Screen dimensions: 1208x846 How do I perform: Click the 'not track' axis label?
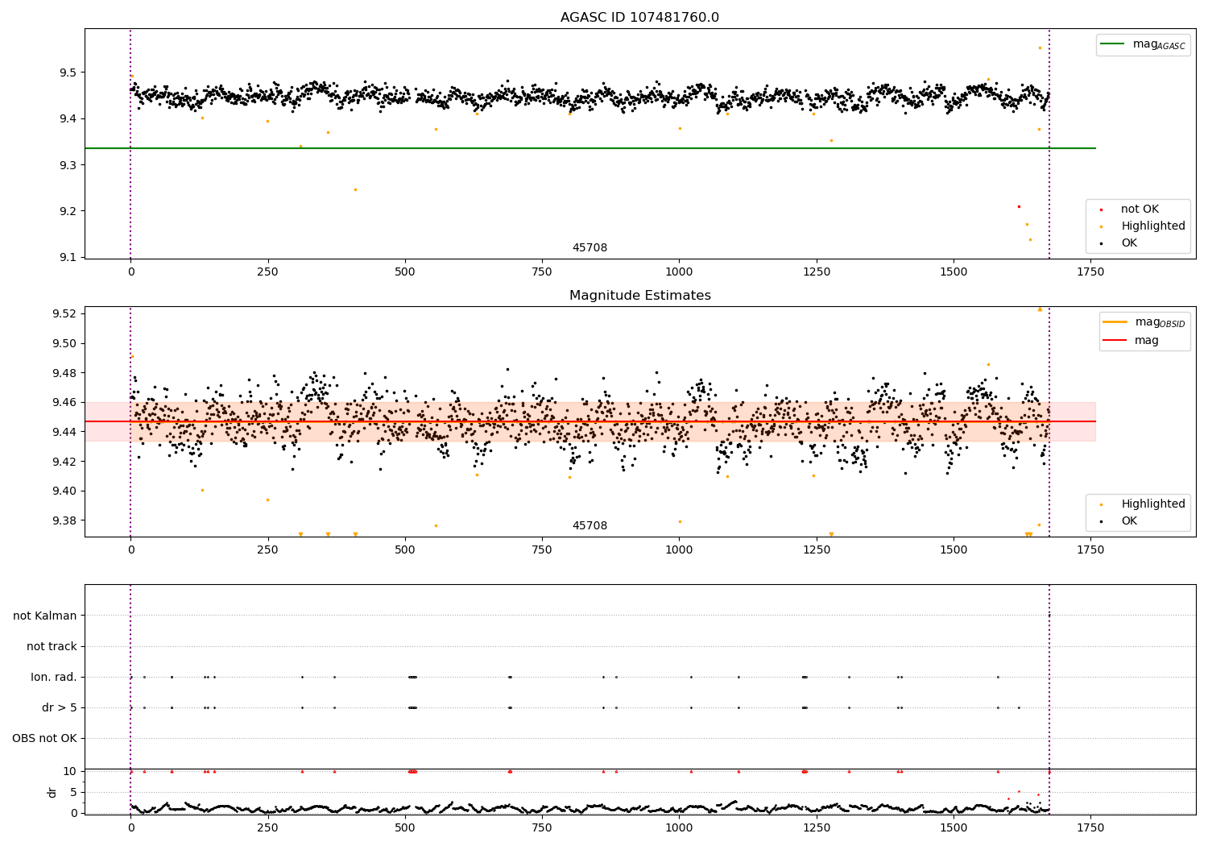(x=52, y=646)
